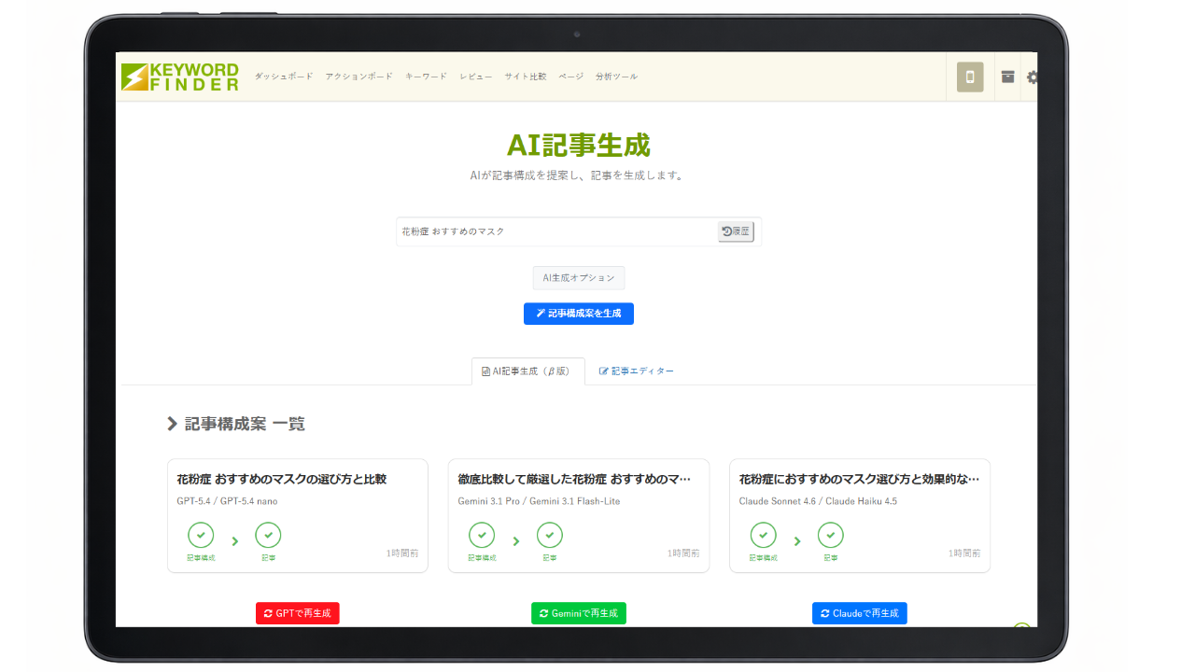Image resolution: width=1195 pixels, height=672 pixels.
Task: Switch to 記事エディター tab
Action: point(637,371)
